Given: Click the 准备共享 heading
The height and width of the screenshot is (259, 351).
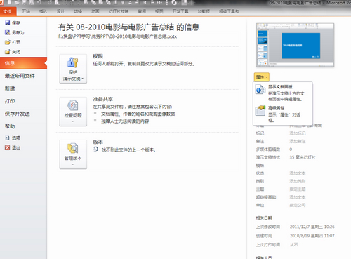Looking at the screenshot, I should pyautogui.click(x=102, y=99).
